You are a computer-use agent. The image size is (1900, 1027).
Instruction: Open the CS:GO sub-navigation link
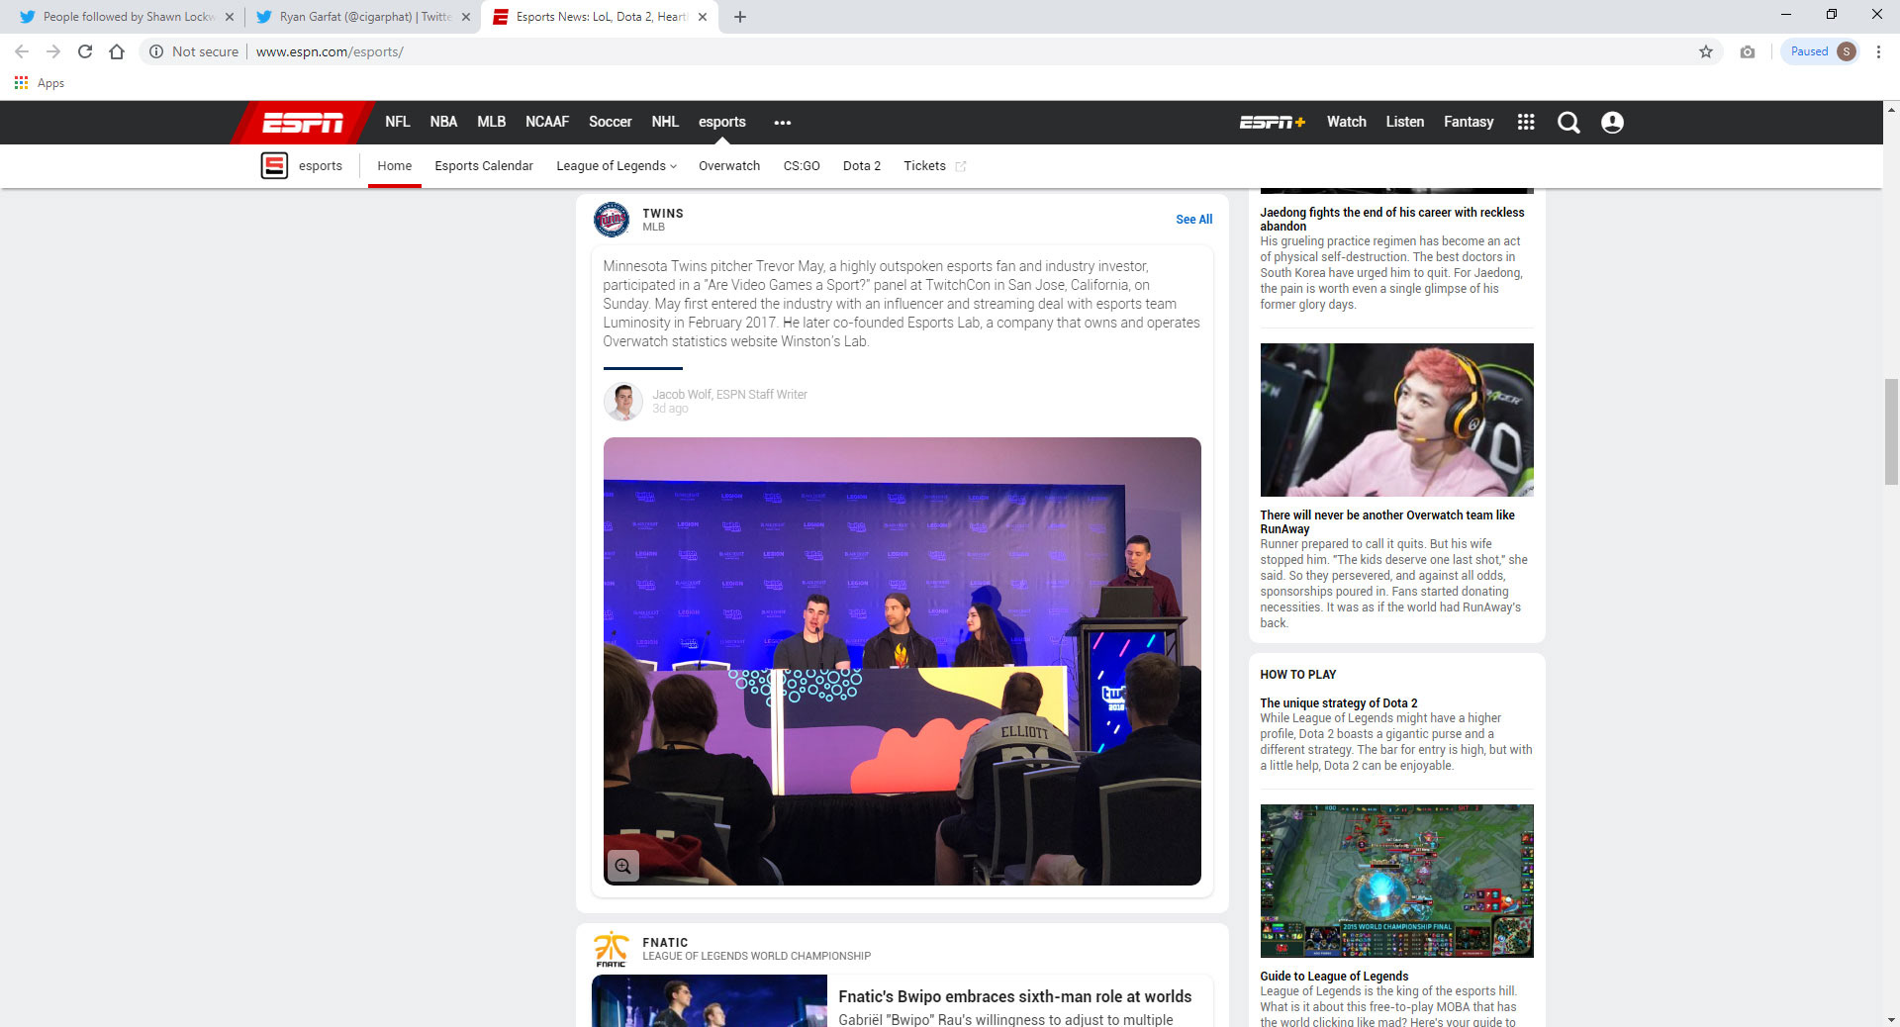pyautogui.click(x=802, y=166)
